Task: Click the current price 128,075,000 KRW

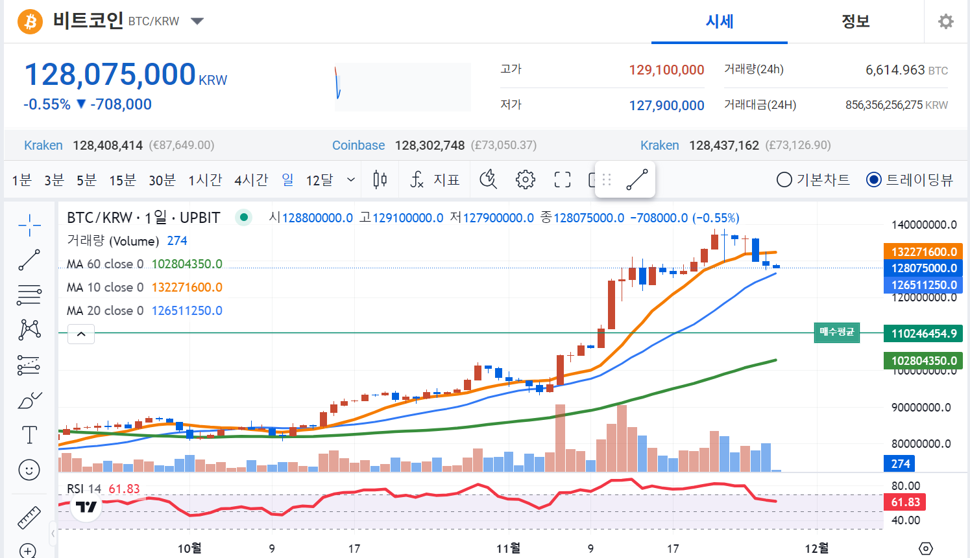Action: click(x=126, y=75)
